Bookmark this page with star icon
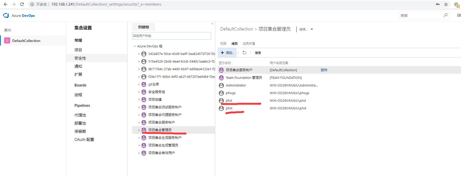 (446, 4)
